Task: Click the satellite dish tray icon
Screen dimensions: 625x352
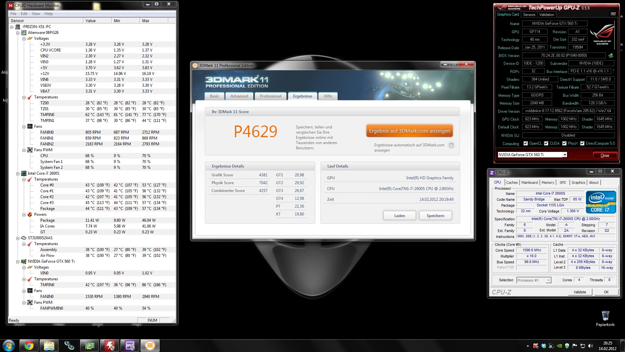Action: tap(551, 346)
